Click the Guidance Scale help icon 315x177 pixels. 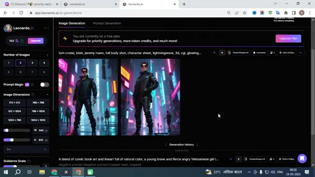point(29,161)
